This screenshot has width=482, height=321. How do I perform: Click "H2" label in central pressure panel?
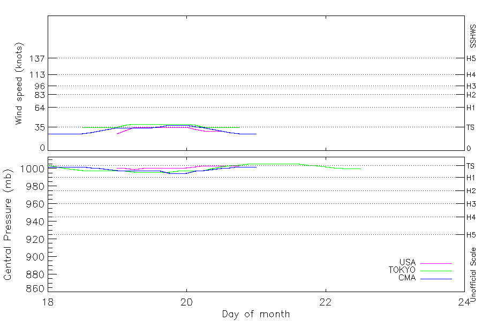(x=471, y=191)
